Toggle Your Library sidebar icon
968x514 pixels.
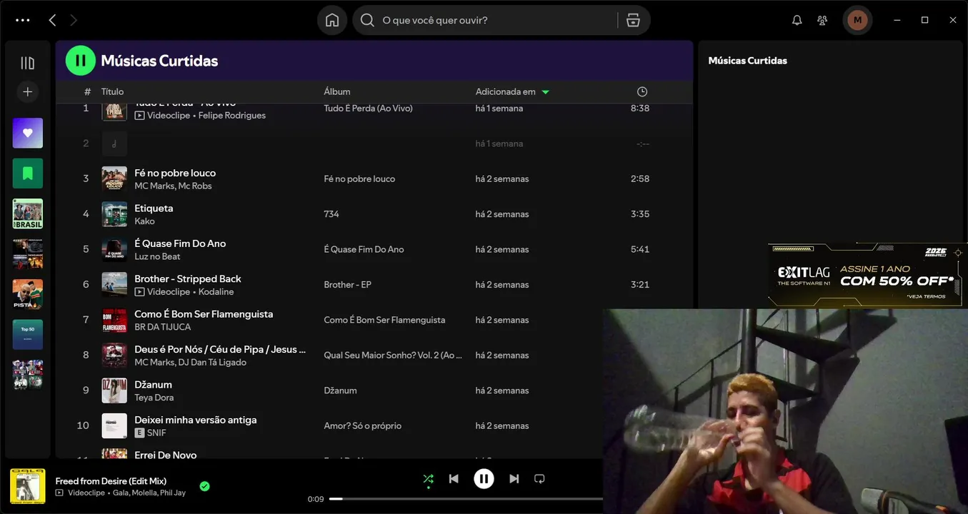(x=27, y=63)
